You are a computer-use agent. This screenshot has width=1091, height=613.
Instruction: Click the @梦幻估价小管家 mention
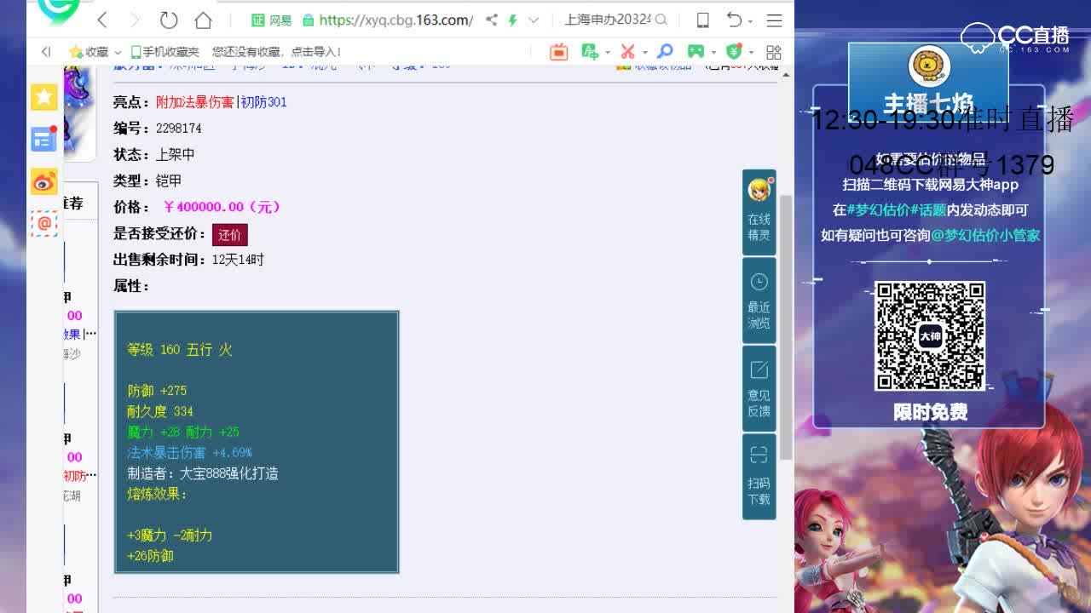985,235
